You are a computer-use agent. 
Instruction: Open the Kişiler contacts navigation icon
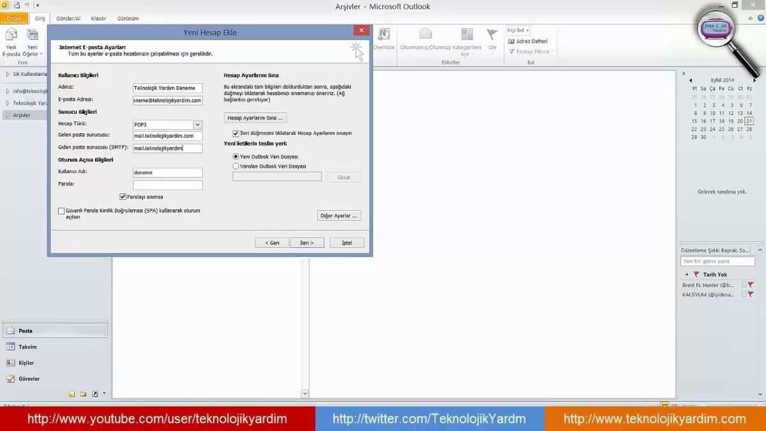point(11,363)
